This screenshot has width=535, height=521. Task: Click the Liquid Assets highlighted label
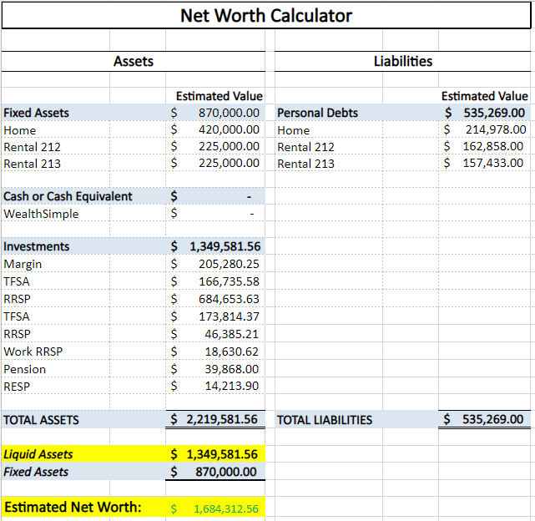pos(38,454)
